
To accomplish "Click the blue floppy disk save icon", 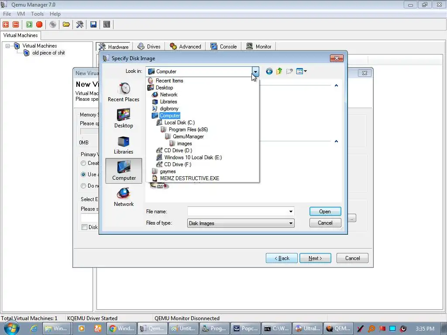I will click(x=93, y=24).
